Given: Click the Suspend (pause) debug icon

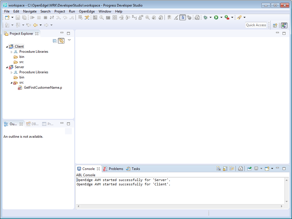Looking at the screenshot, I should 39,17.
